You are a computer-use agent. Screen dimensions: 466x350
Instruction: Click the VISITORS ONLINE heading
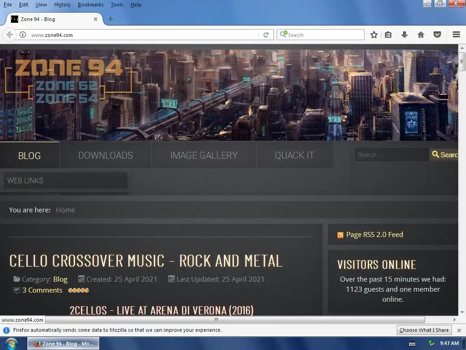[376, 265]
